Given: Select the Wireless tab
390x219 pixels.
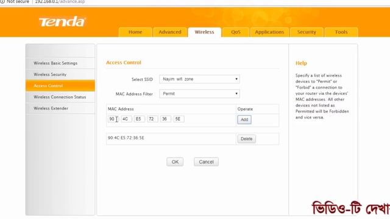Looking at the screenshot, I should click(205, 32).
